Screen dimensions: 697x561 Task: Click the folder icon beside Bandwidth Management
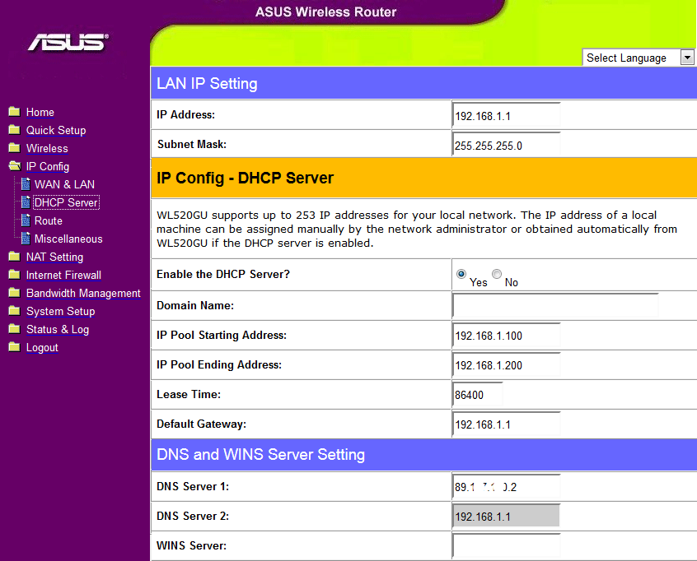(x=14, y=293)
